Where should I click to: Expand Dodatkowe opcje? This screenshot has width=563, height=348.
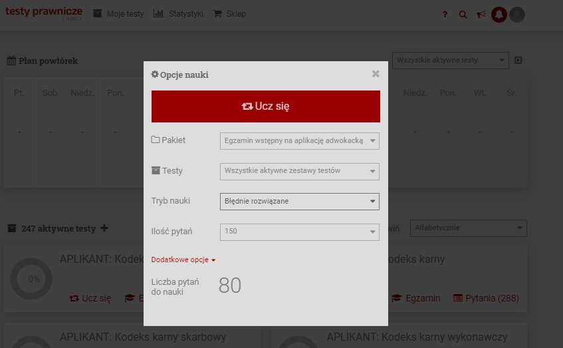coord(183,260)
